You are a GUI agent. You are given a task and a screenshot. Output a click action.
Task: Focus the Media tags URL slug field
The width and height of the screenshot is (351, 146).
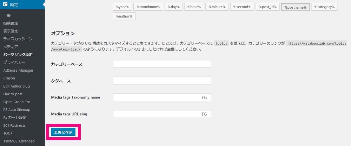click(162, 114)
